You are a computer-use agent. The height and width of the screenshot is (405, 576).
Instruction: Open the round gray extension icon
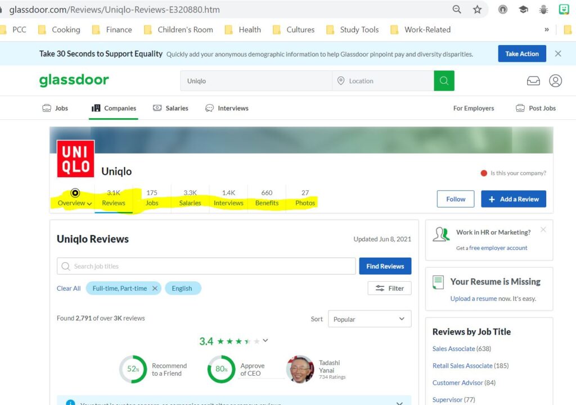click(503, 10)
